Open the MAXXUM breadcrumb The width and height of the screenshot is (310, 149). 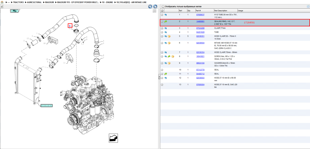(x=49, y=2)
